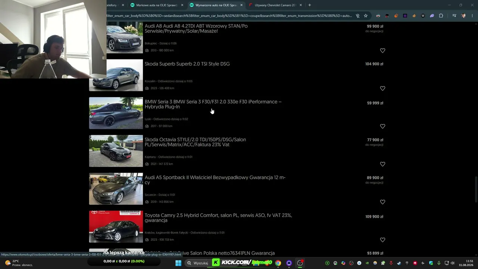Open the Chrome profile avatar
Screen dimensions: 478x269
(463, 16)
